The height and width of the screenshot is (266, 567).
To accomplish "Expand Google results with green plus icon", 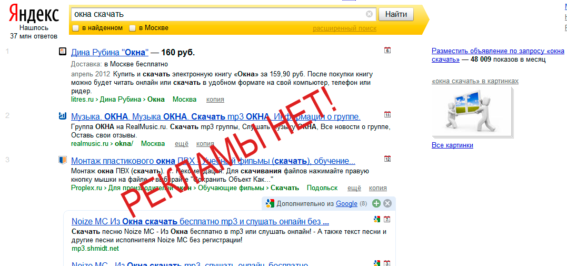I will [376, 203].
